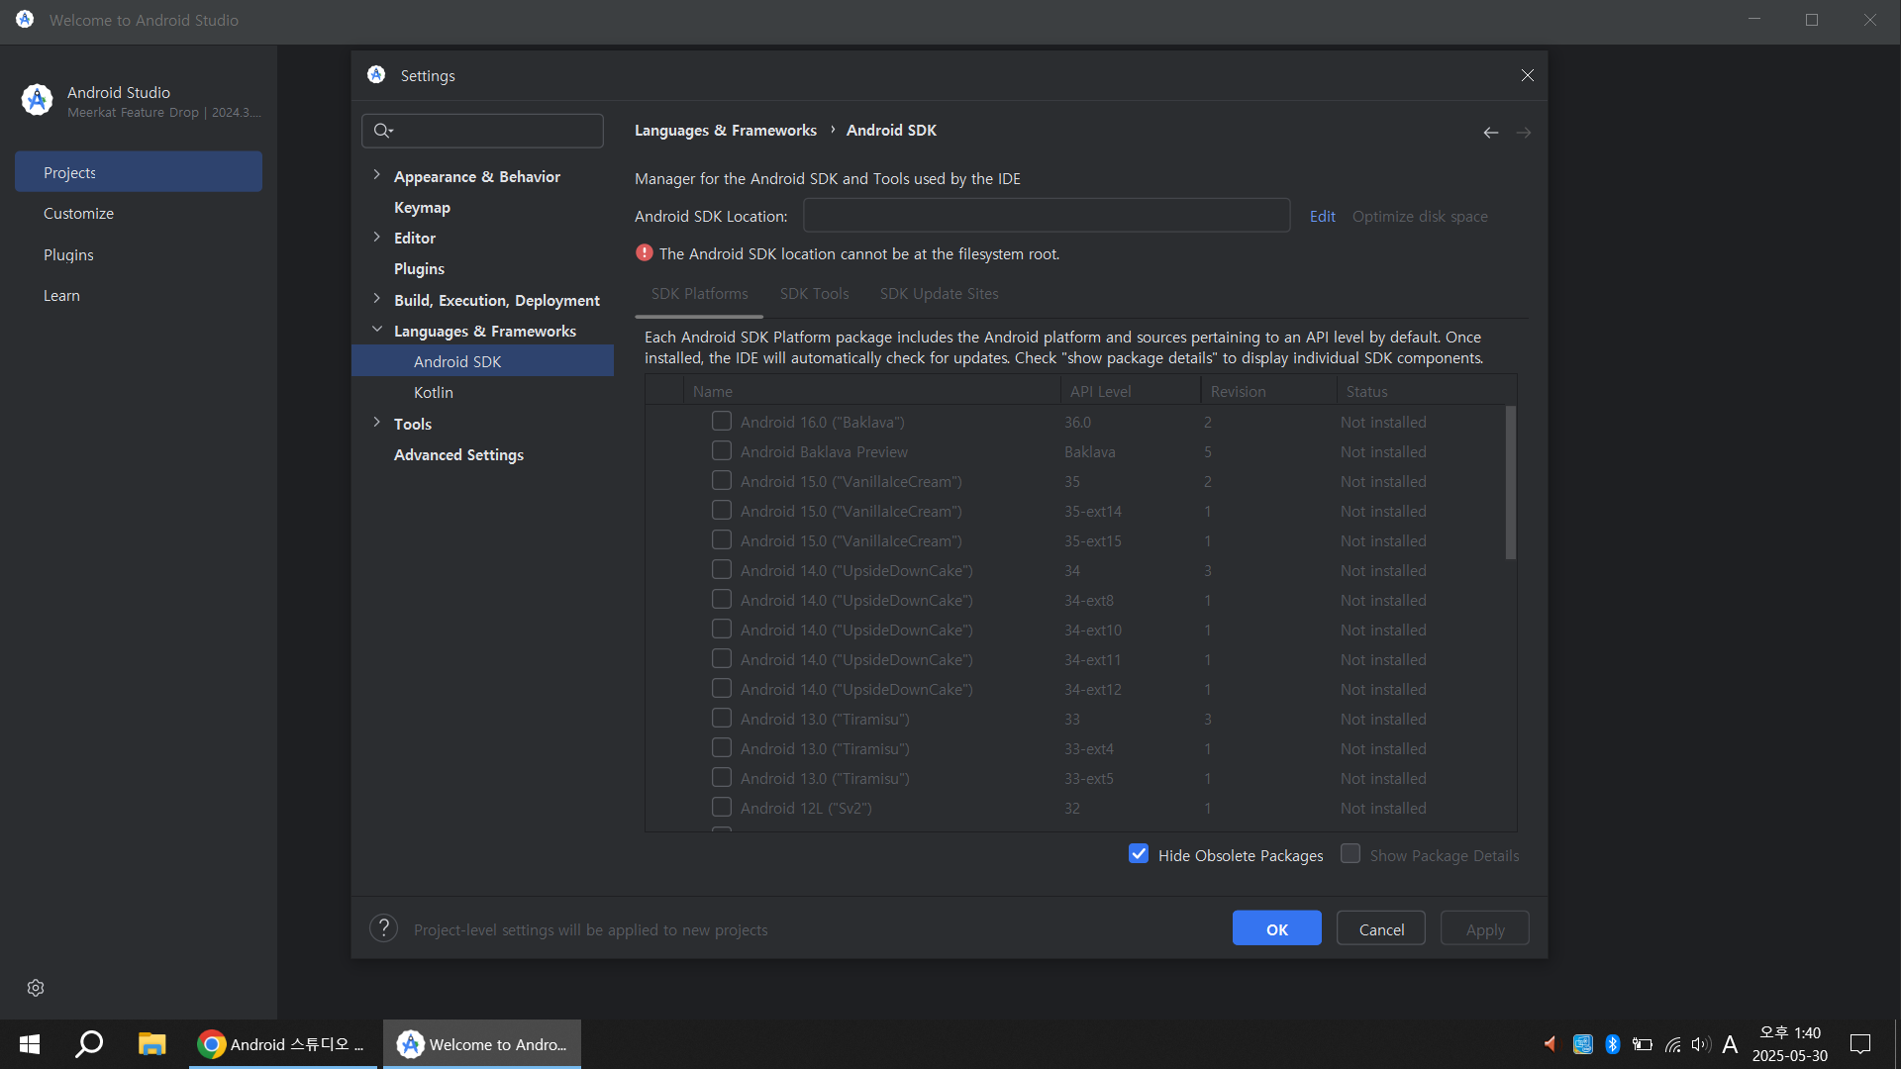1901x1069 pixels.
Task: Go forward in Settings navigation history
Action: pos(1524,132)
